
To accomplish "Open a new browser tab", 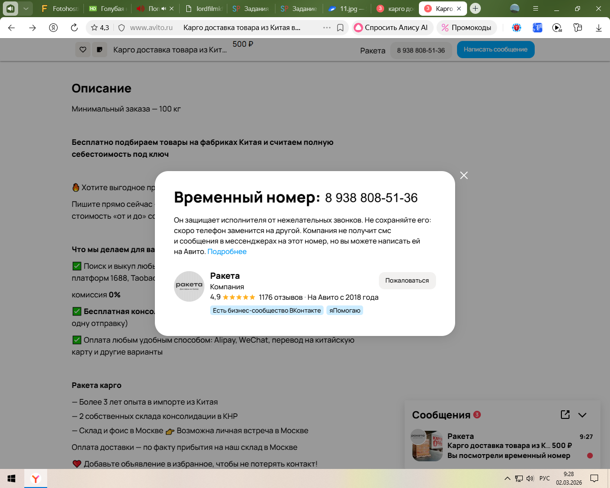I will click(475, 9).
